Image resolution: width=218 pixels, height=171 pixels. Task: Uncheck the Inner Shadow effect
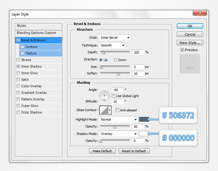[x=18, y=67]
